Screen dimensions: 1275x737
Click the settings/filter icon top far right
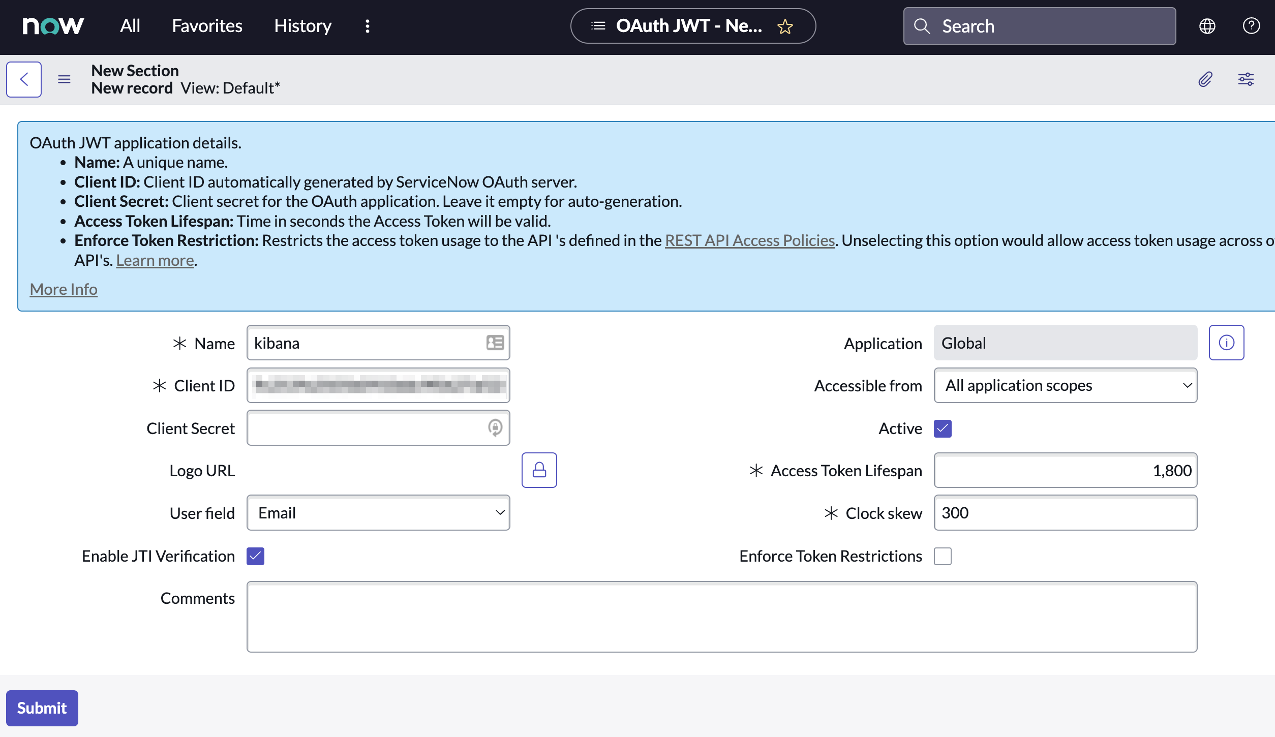[x=1246, y=79]
